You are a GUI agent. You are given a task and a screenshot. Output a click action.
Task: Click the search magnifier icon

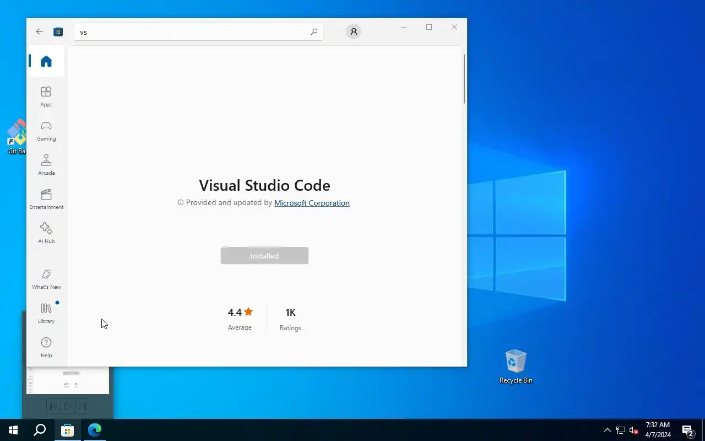[x=314, y=32]
